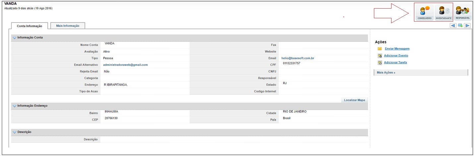Click Localizar Mapa button

tap(354, 100)
